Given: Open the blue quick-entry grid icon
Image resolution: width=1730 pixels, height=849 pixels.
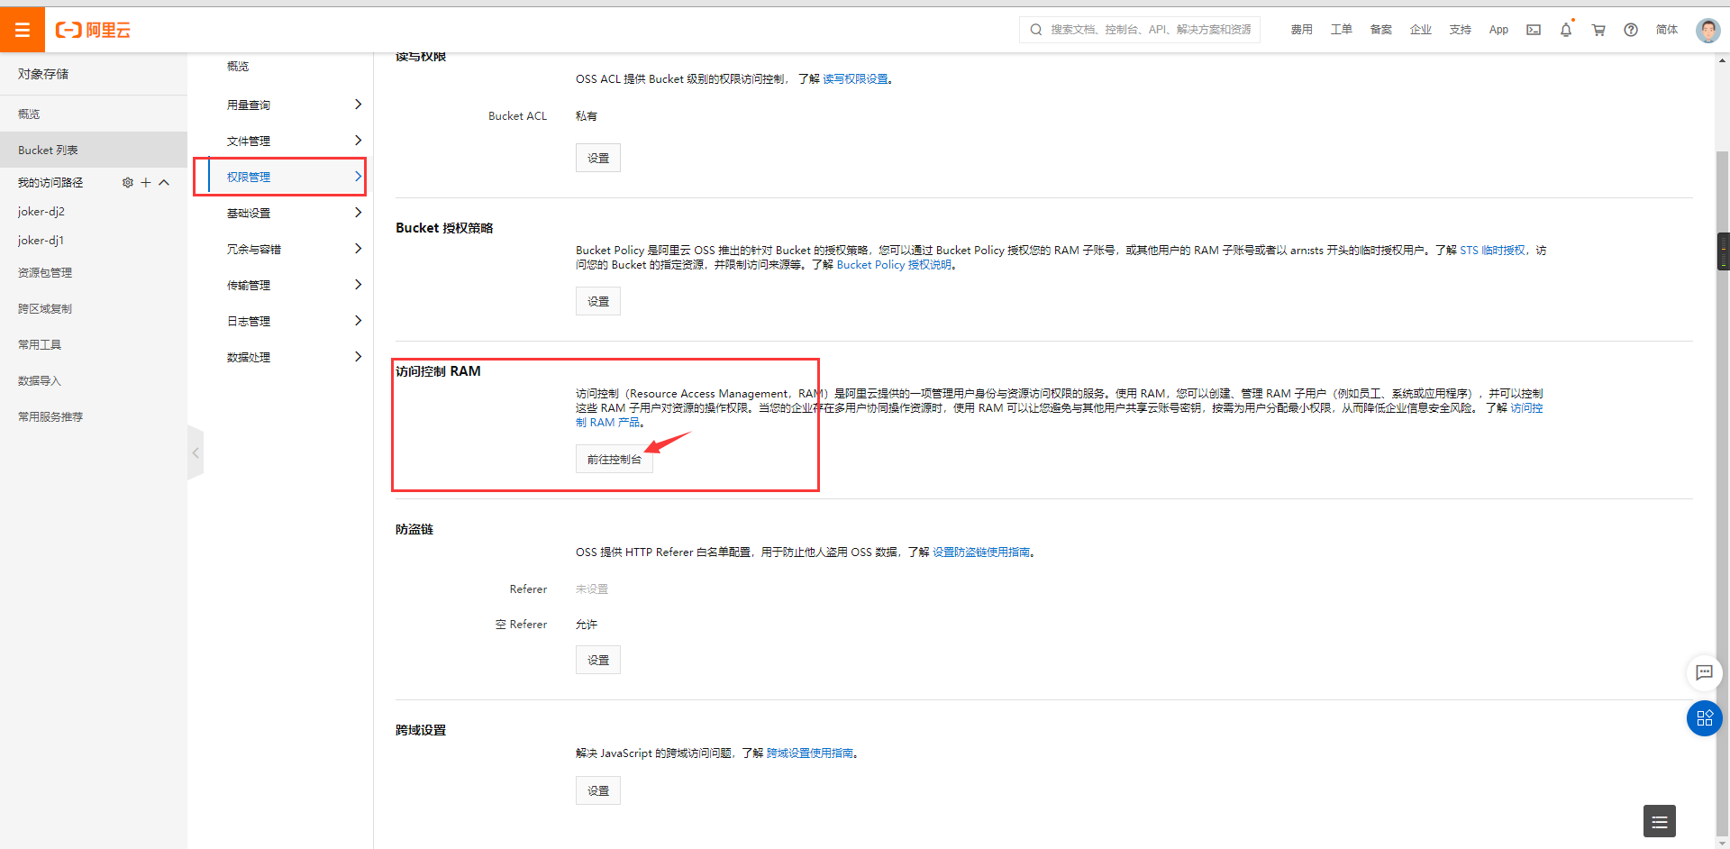Looking at the screenshot, I should pos(1704,718).
